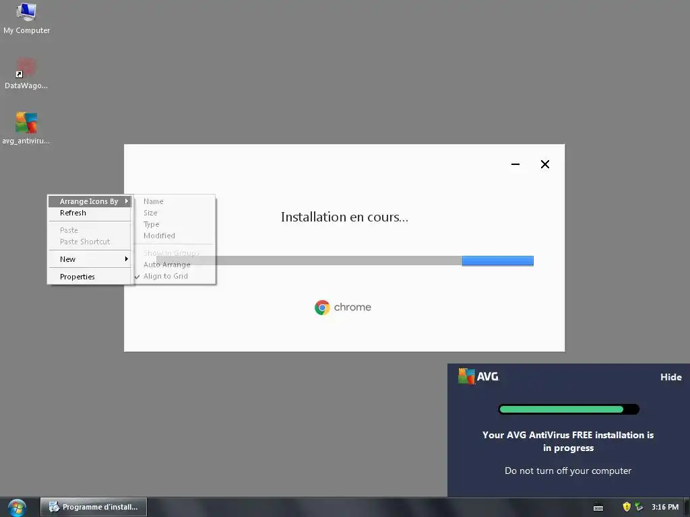Choose Paste Shortcut in the context menu
The height and width of the screenshot is (517, 690).
[x=90, y=242]
